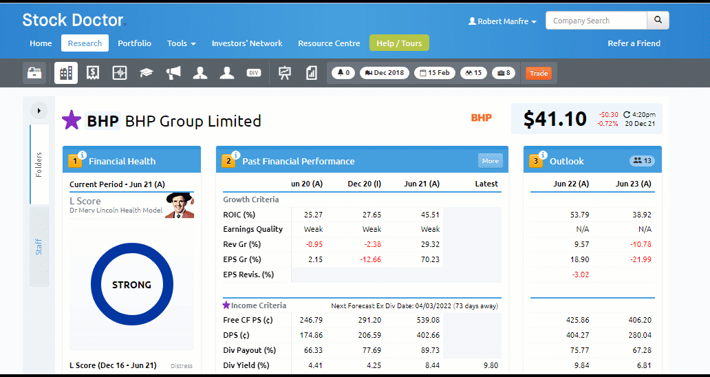Click the 15 Feb calendar pill
The width and height of the screenshot is (710, 377).
[435, 73]
